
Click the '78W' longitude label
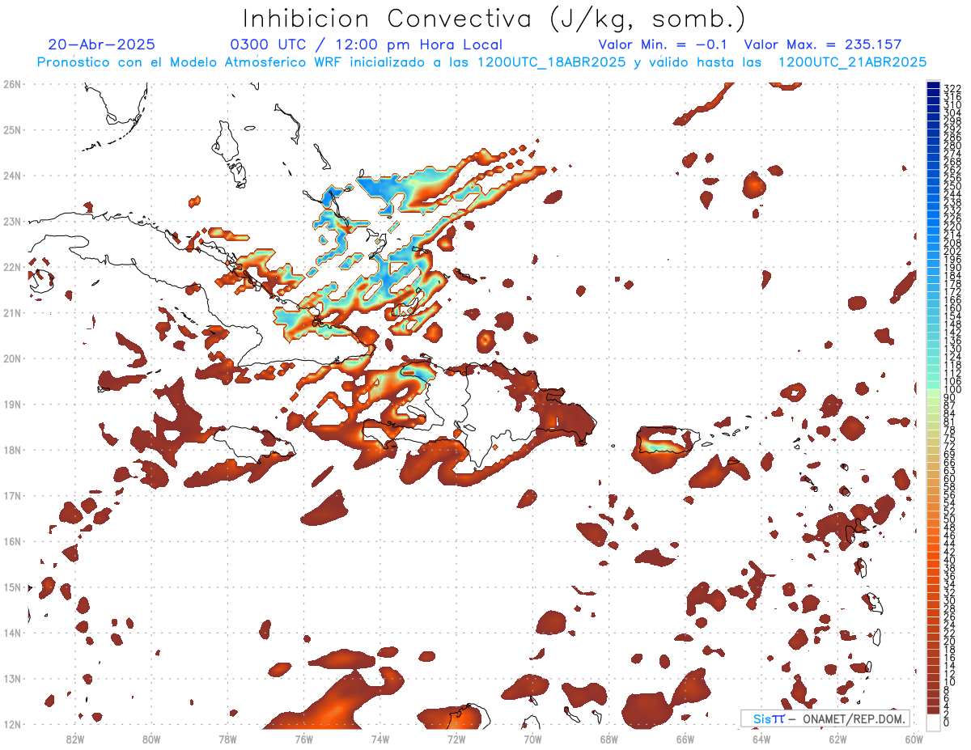(x=227, y=739)
